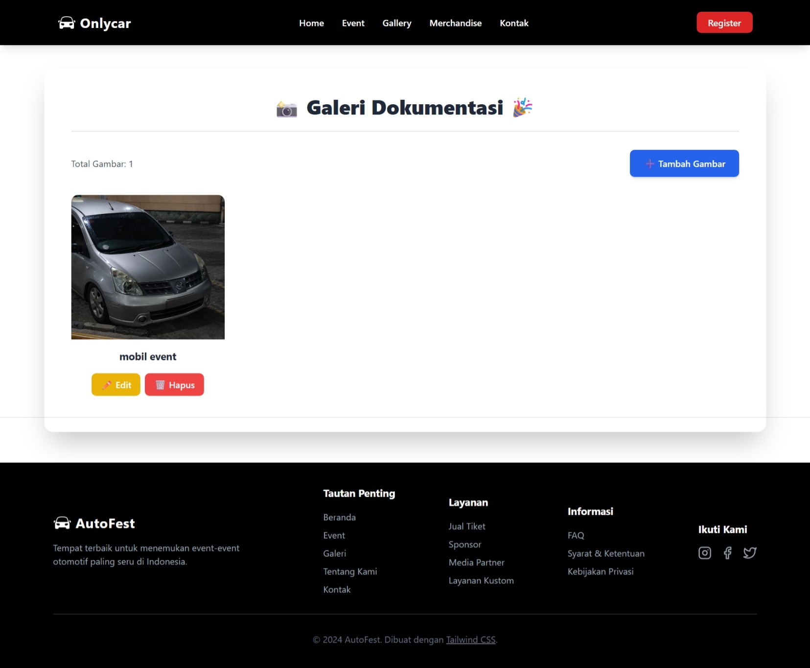
Task: Open the Instagram footer icon
Action: (704, 553)
